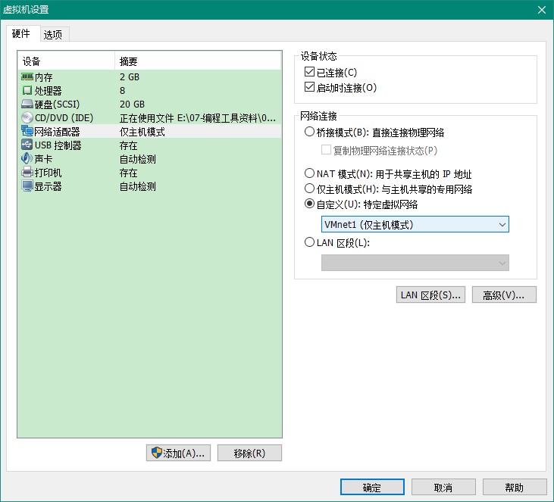The height and width of the screenshot is (502, 554).
Task: Uncheck the 已连接(C) checkbox
Action: (x=309, y=72)
